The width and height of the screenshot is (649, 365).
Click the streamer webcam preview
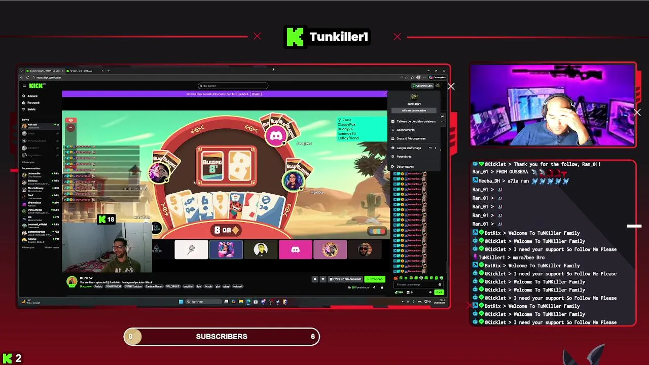pyautogui.click(x=553, y=105)
